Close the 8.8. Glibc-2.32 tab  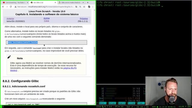click(x=55, y=2)
